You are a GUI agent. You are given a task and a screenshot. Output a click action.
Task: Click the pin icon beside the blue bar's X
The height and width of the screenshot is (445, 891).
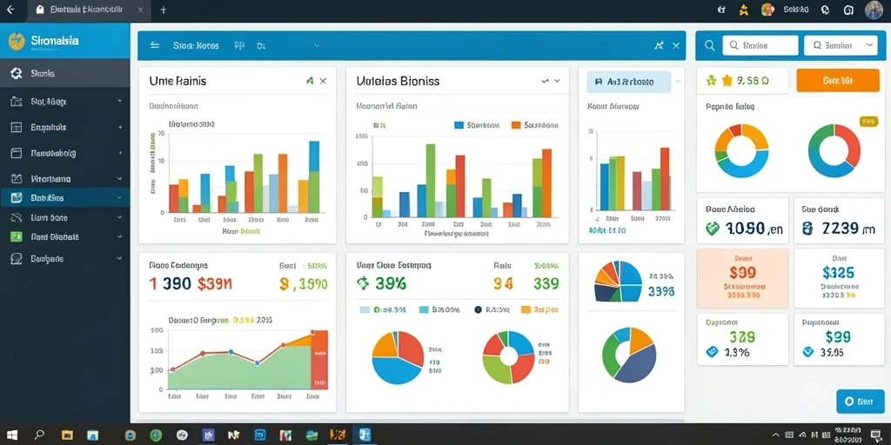pyautogui.click(x=660, y=45)
